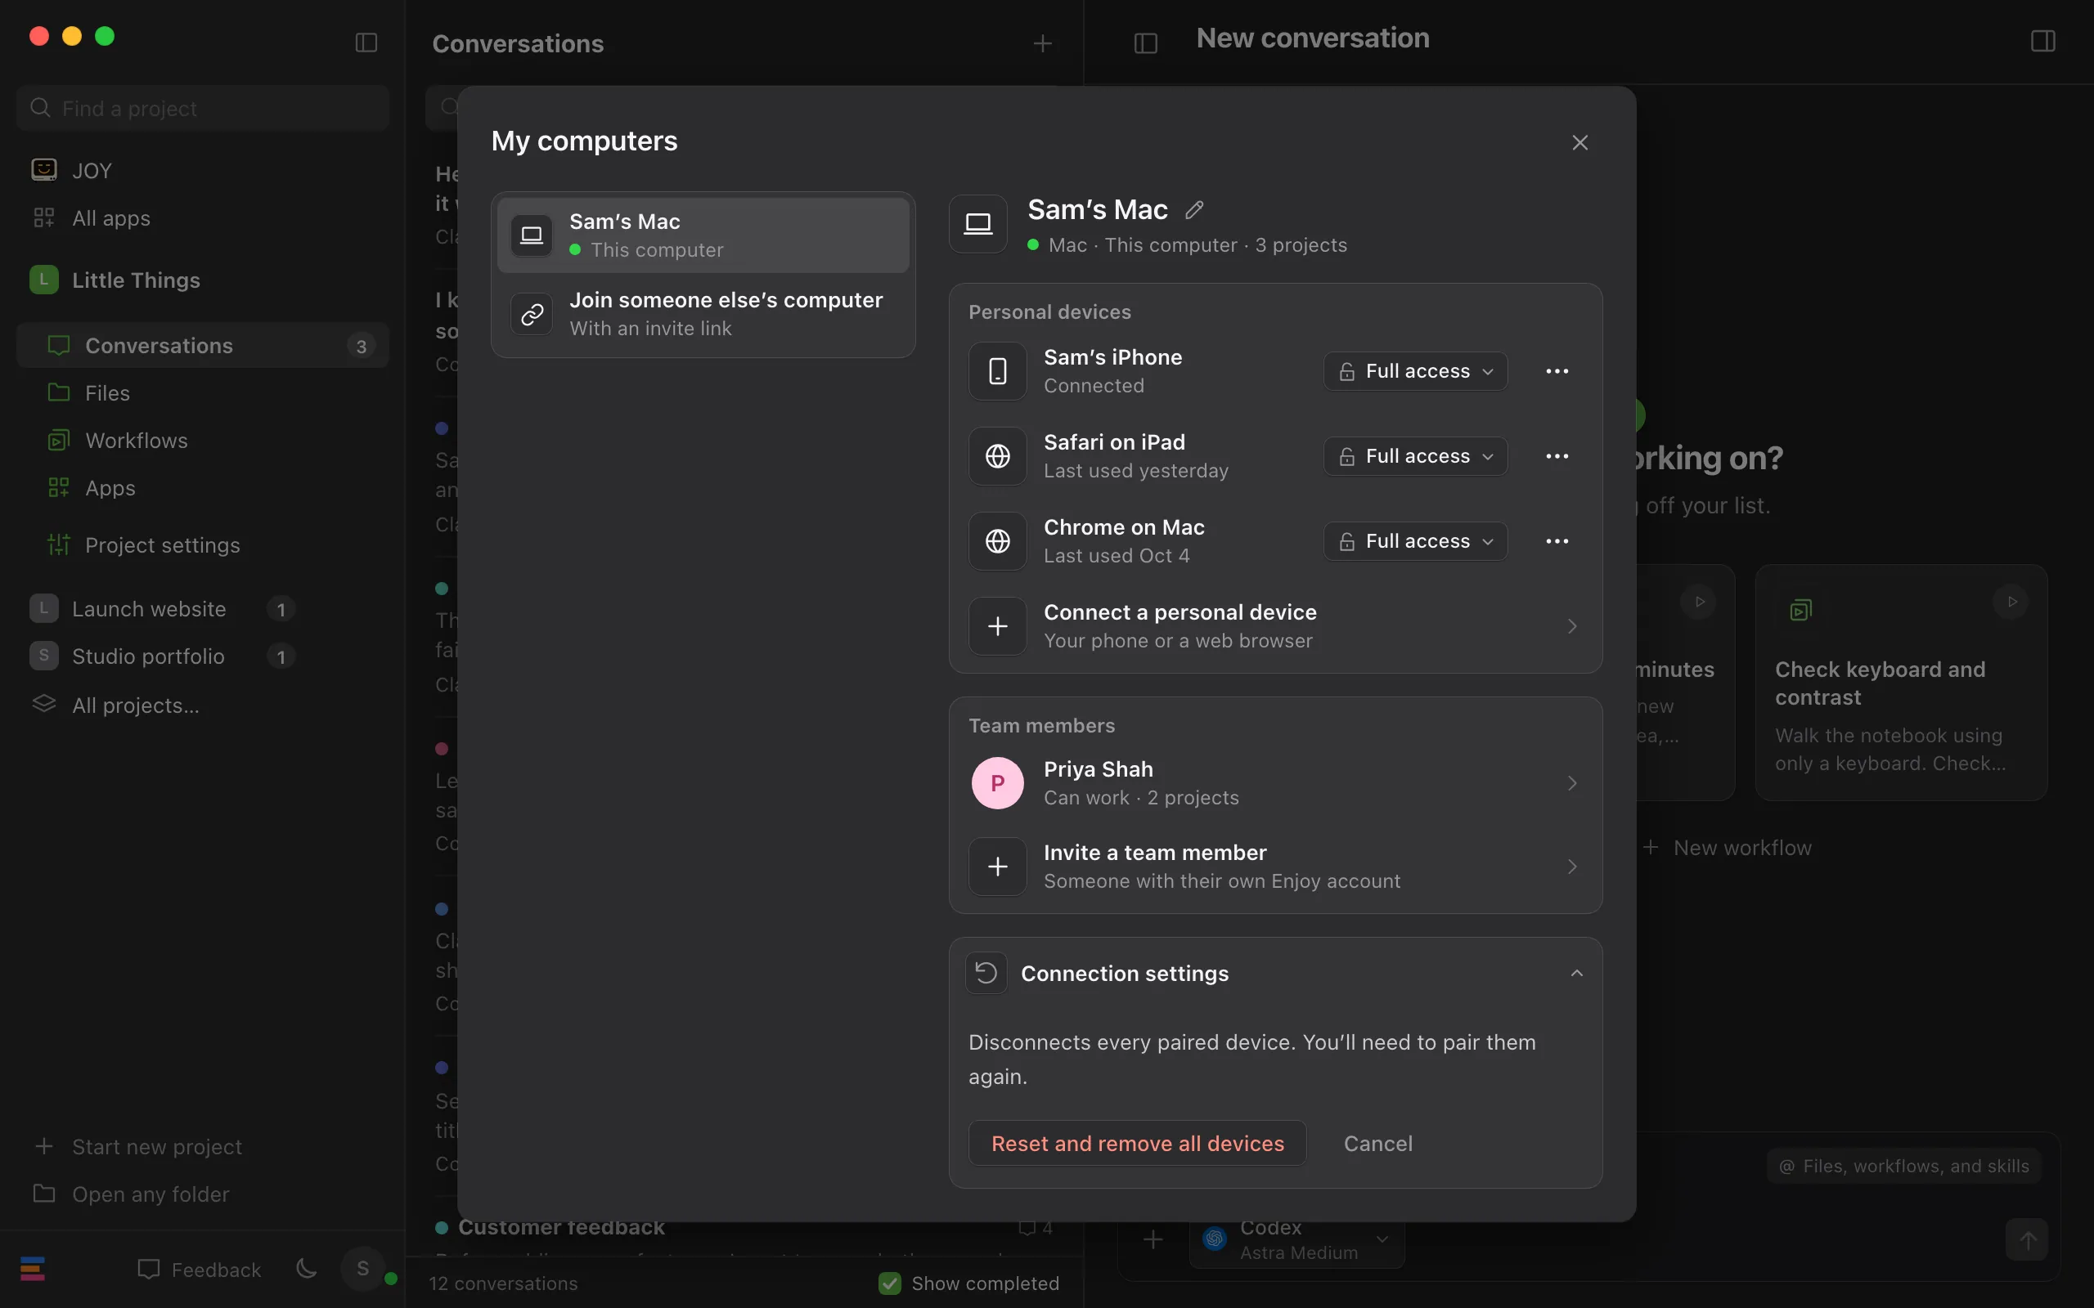Click the run icon on Check keyboard and contrast card
This screenshot has height=1308, width=2094.
pos(2011,601)
